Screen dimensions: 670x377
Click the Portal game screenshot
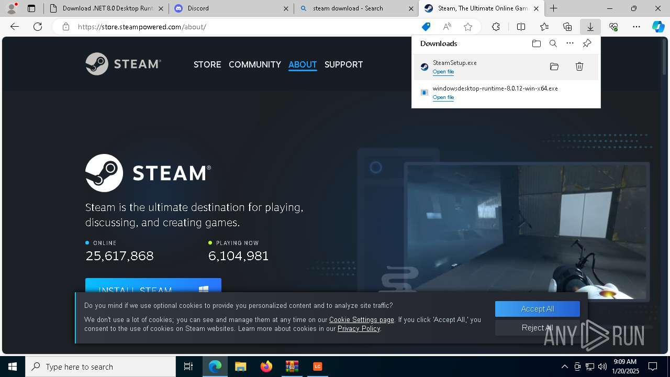click(527, 231)
